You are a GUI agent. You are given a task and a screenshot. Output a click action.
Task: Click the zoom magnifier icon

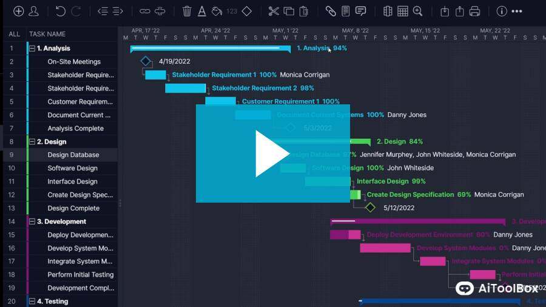(417, 11)
